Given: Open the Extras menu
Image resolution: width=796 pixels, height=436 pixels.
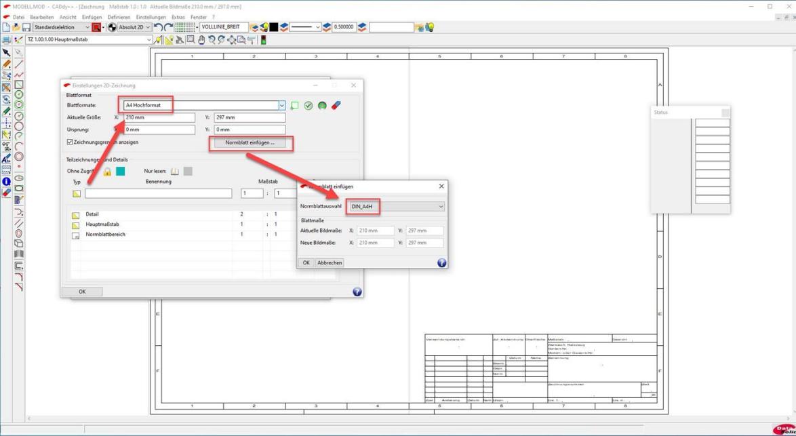Looking at the screenshot, I should [x=178, y=17].
